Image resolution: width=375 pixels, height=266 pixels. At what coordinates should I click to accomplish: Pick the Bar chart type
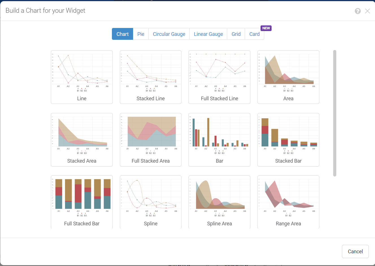(219, 139)
